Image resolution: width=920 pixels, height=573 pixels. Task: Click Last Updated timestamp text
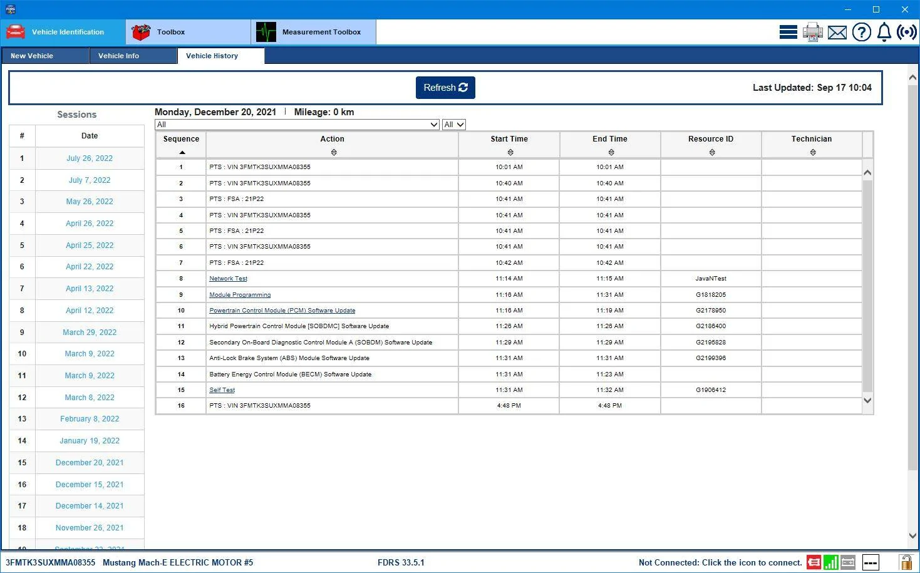(812, 88)
